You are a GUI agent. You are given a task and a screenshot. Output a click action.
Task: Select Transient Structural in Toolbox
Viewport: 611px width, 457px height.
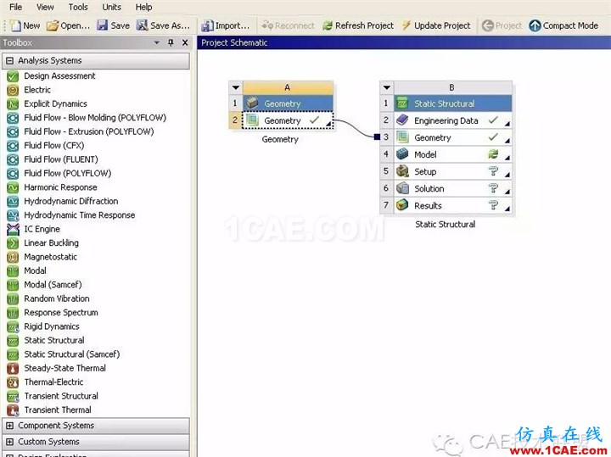61,396
